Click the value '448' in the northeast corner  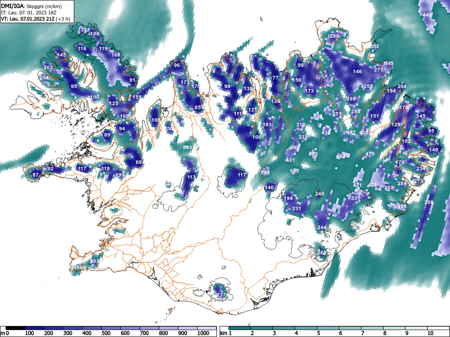[x=427, y=15]
